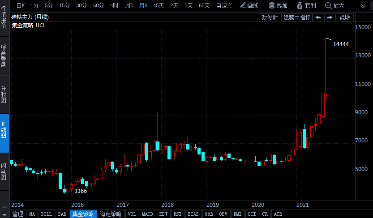Click the 15000 price axis label
This screenshot has height=218, width=373.
(363, 27)
